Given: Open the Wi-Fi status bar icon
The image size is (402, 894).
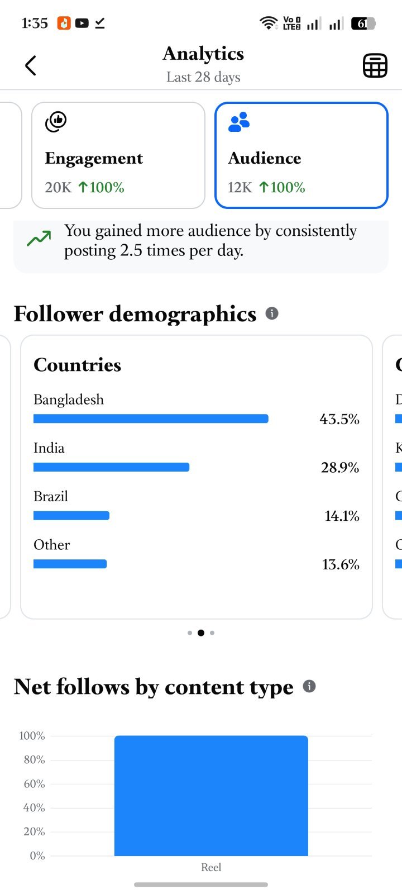Looking at the screenshot, I should tap(269, 23).
